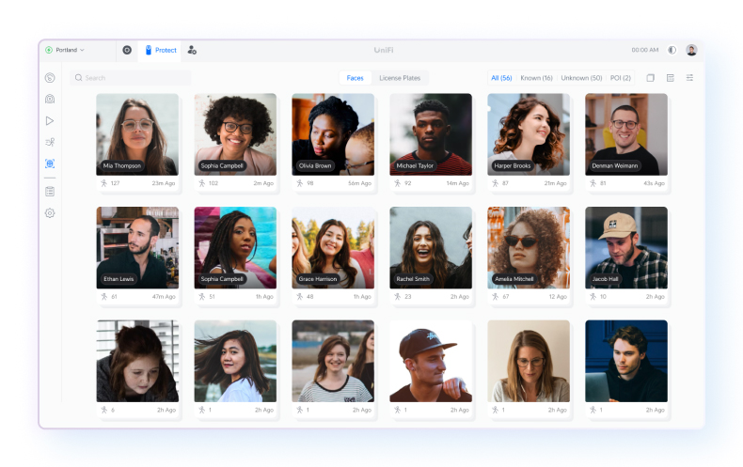Click the multi-select square icon
Screen dimensions: 743x467
tap(651, 78)
